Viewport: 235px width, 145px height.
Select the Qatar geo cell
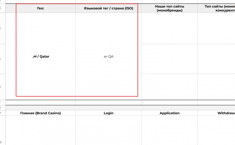tap(40, 56)
